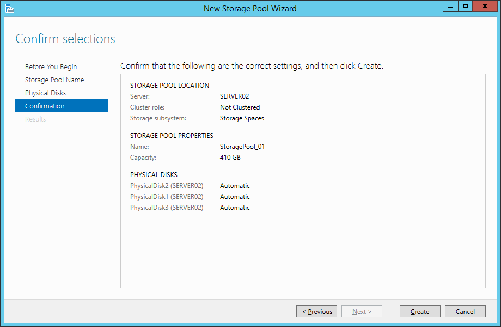The width and height of the screenshot is (501, 327).
Task: Click the wizard icon in the title bar
Action: point(10,8)
